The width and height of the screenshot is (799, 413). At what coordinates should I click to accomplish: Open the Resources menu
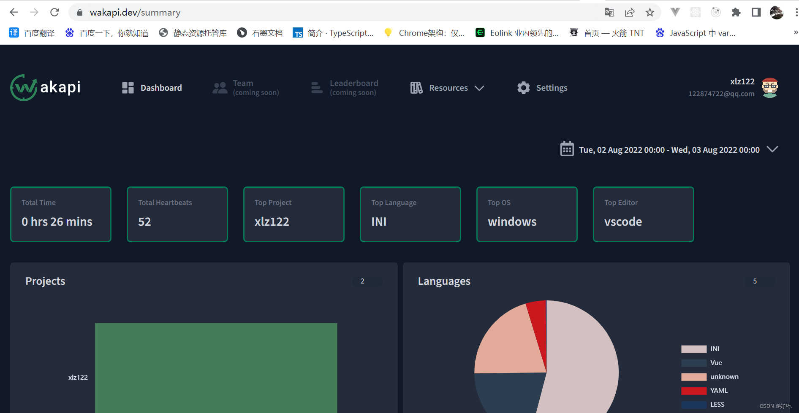[x=447, y=88]
